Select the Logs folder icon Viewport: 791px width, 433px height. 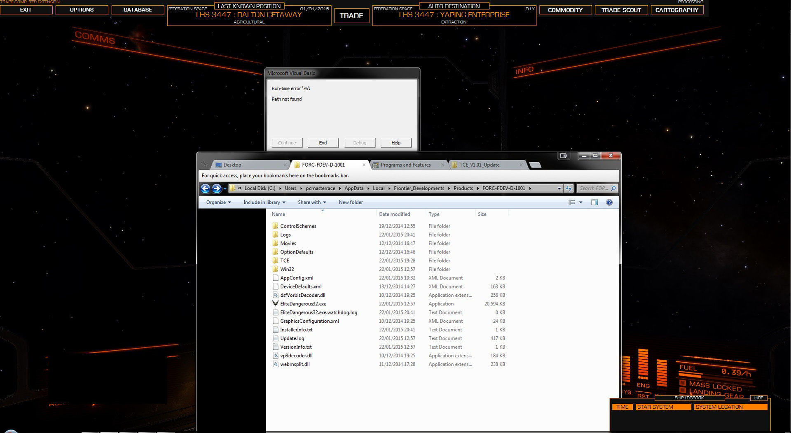point(275,235)
